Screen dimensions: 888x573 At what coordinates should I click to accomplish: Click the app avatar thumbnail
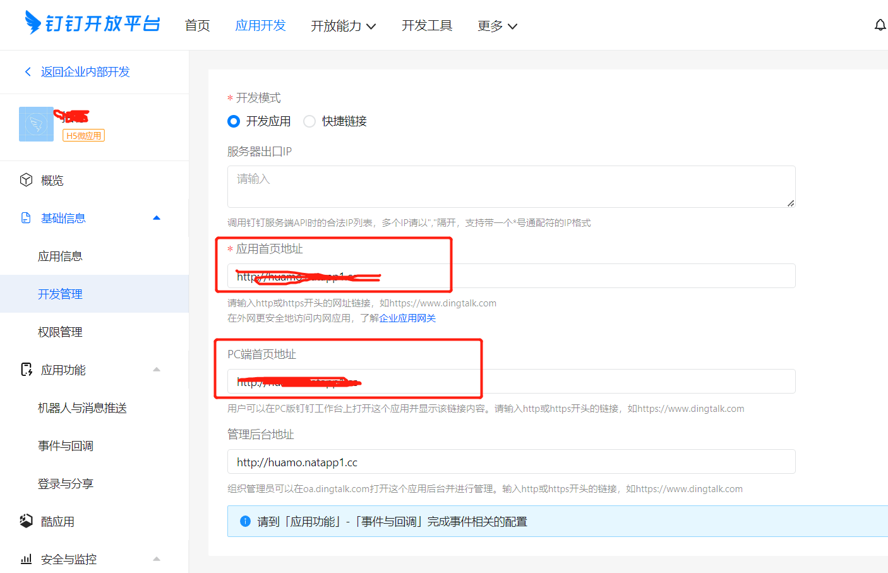pos(36,124)
